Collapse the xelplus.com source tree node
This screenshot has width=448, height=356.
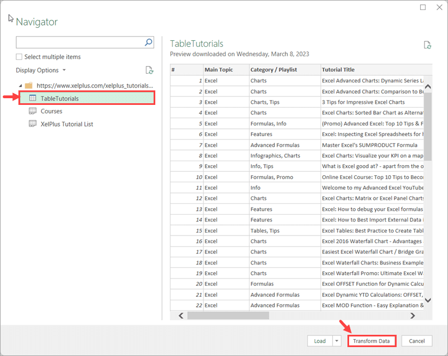pyautogui.click(x=21, y=86)
